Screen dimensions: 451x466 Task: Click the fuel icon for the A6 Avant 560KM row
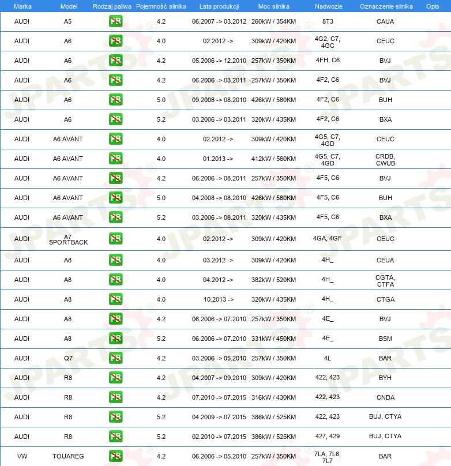(x=115, y=159)
